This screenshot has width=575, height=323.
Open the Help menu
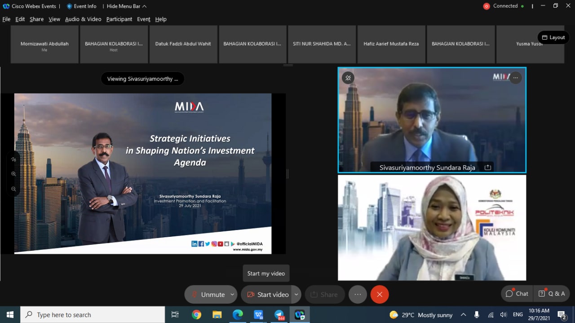click(x=161, y=19)
